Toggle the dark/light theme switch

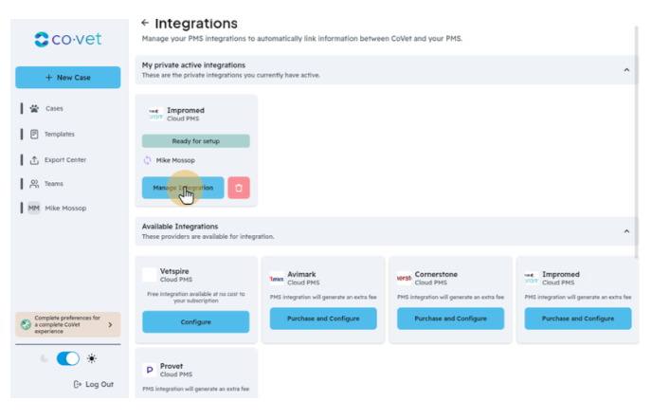tap(68, 358)
